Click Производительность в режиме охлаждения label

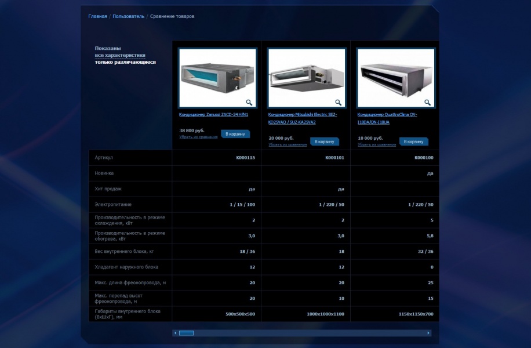(130, 220)
